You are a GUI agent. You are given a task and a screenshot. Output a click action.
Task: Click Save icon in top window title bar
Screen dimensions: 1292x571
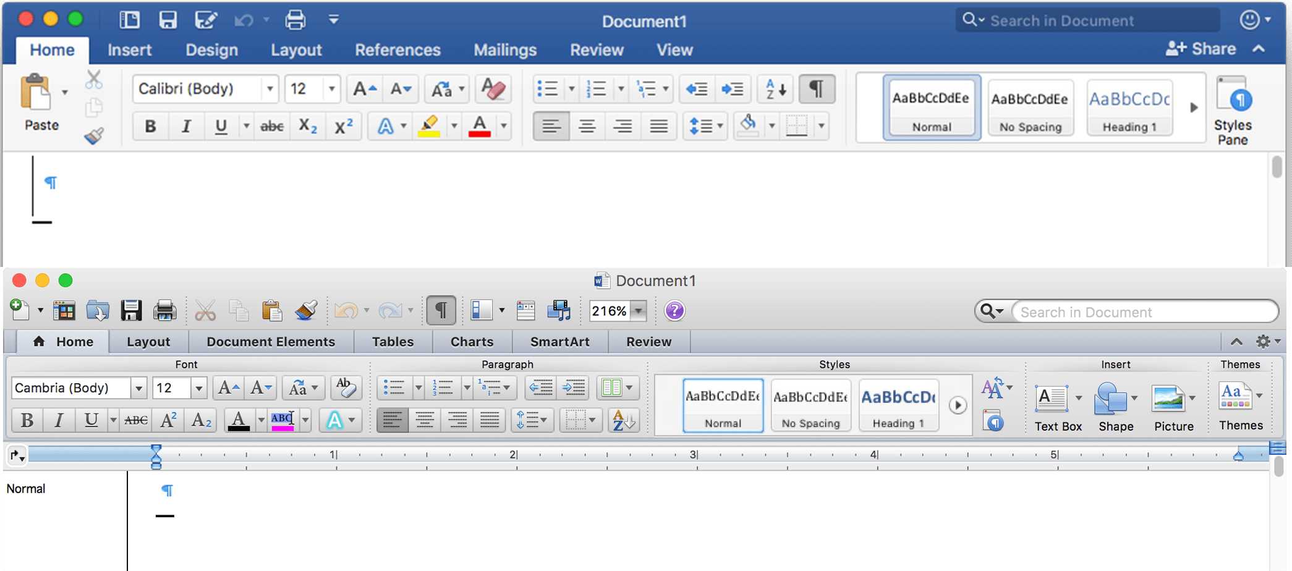168,20
